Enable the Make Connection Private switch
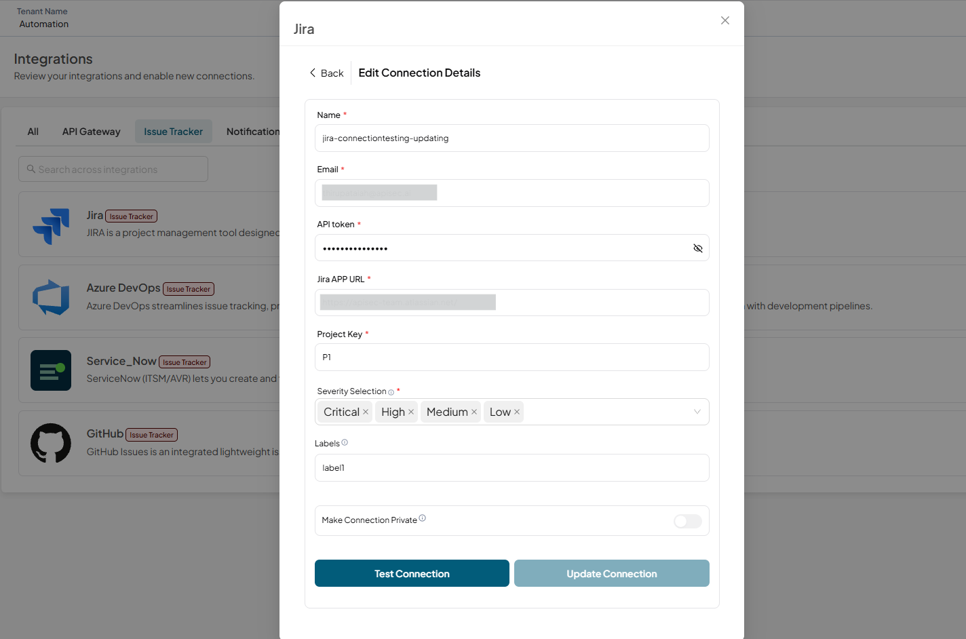966x639 pixels. point(688,521)
